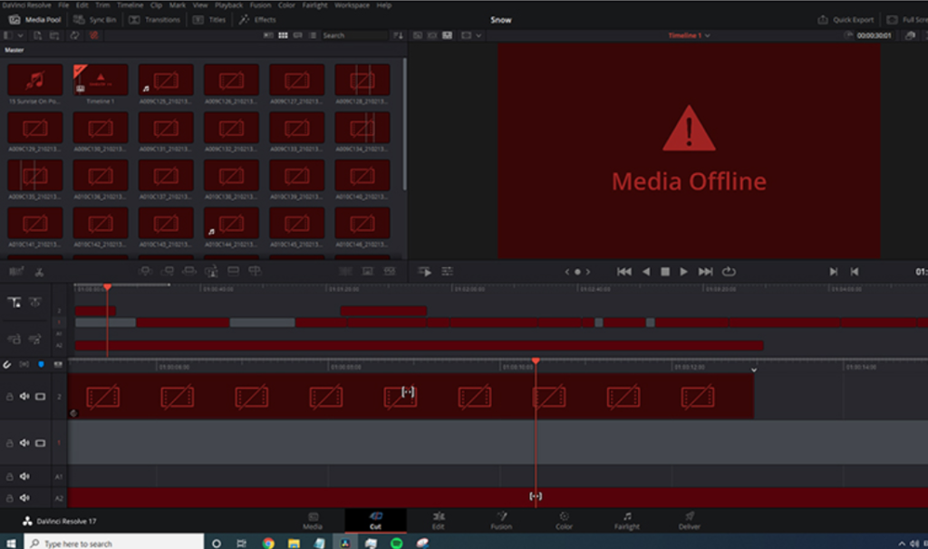
Task: Click the blue marker icon
Action: (x=41, y=364)
